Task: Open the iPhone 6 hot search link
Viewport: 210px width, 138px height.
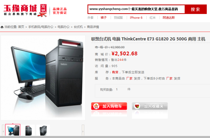Action: click(136, 18)
